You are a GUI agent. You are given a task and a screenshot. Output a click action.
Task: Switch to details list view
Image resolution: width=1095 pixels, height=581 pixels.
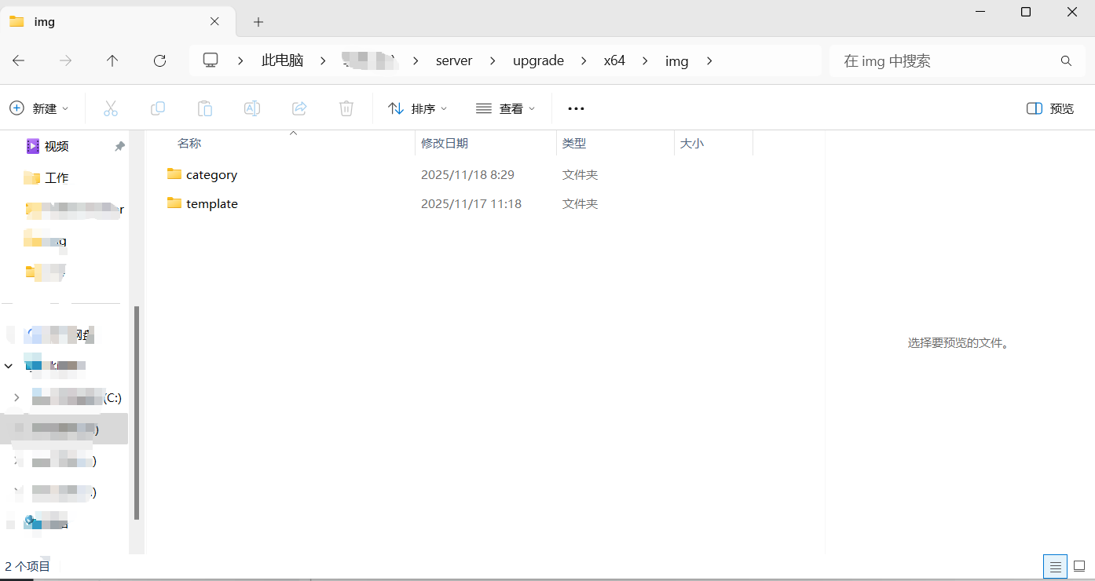click(x=1055, y=566)
